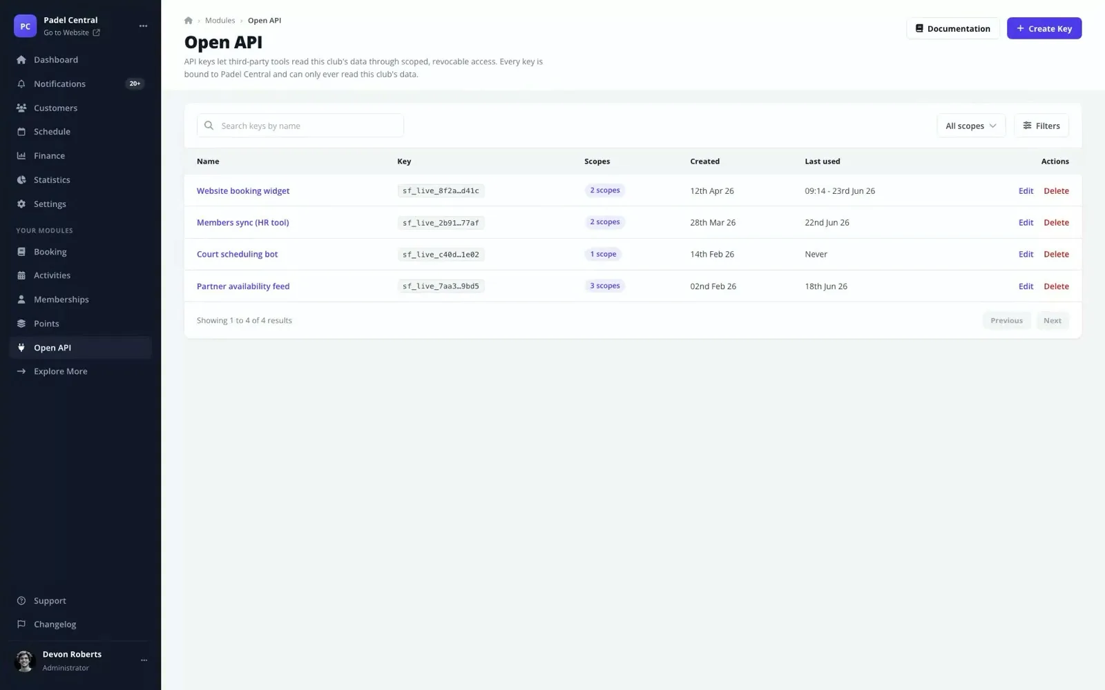Open Dashboard in the sidebar
Viewport: 1105px width, 690px height.
coord(81,60)
